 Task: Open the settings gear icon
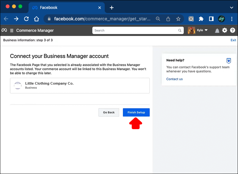[225, 31]
